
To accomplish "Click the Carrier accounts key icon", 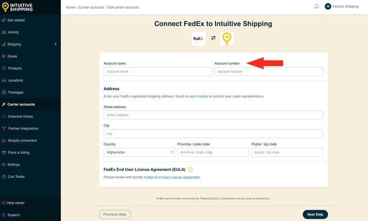I will 4,104.
